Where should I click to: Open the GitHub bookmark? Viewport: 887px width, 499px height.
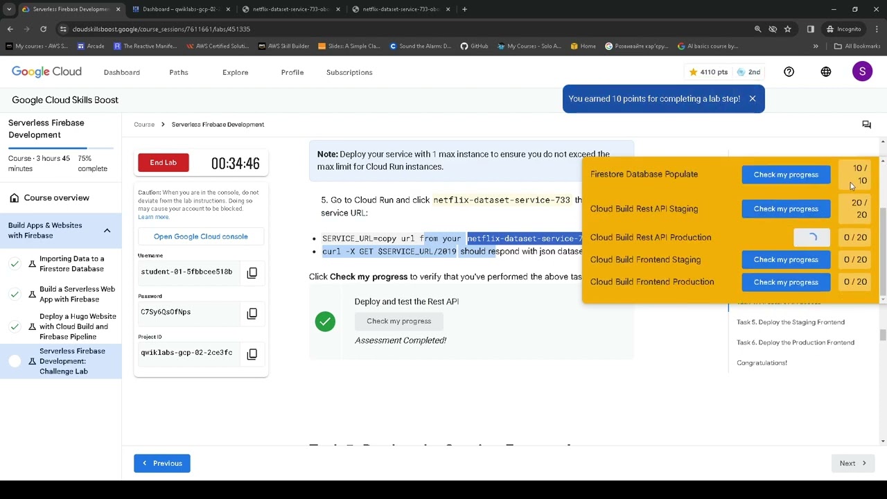pos(473,46)
